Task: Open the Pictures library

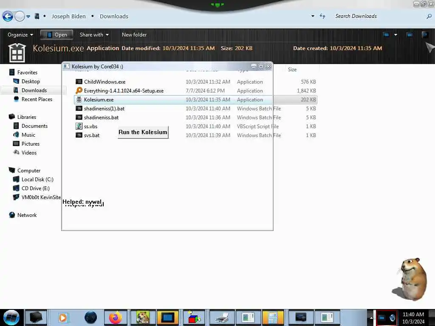Action: [31, 144]
